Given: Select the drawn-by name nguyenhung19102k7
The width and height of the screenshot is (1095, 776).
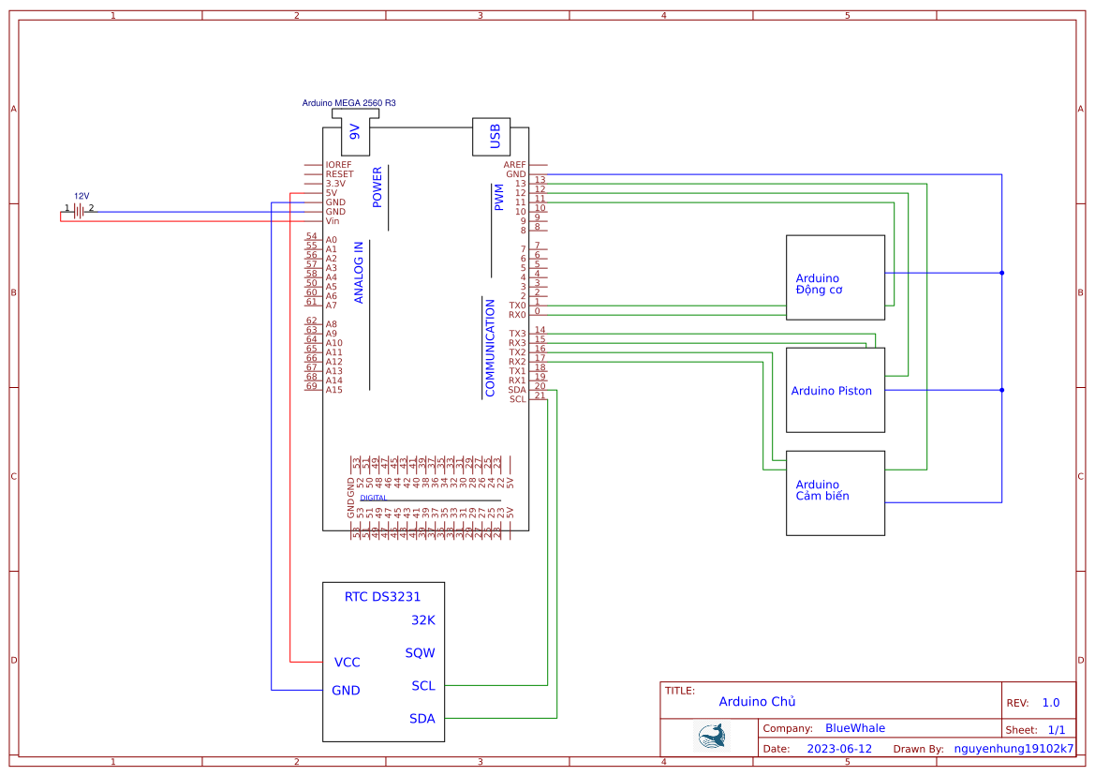Looking at the screenshot, I should coord(1014,748).
